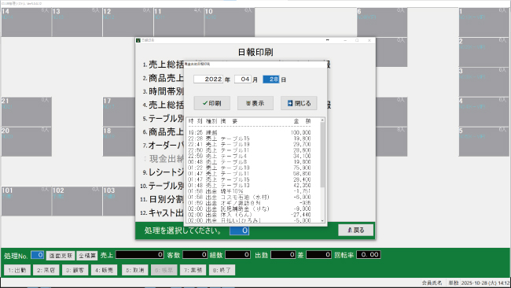Choose menu item 12 キャスト出勤
The height and width of the screenshot is (288, 511).
click(x=162, y=212)
